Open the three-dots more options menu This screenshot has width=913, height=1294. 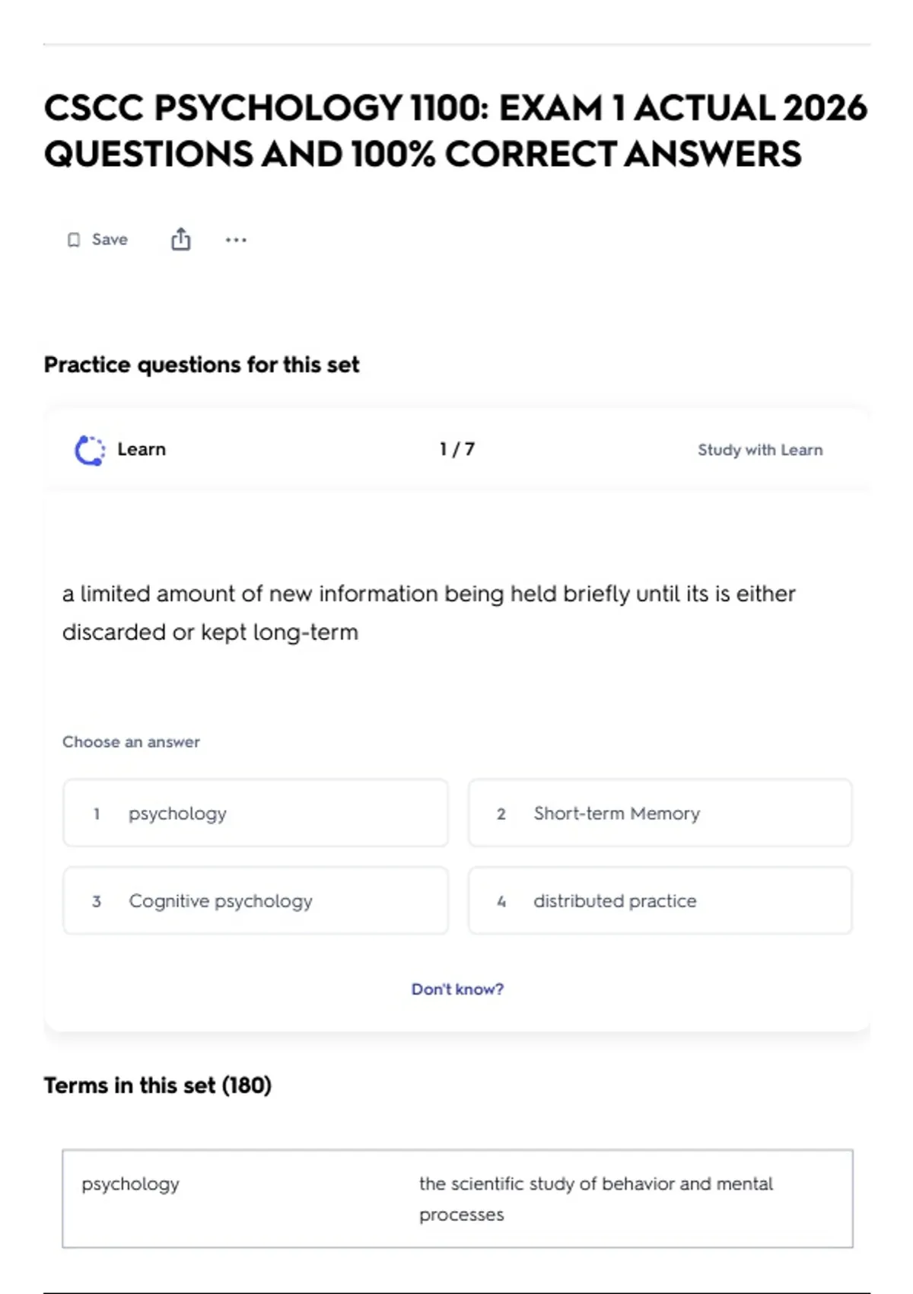(x=236, y=240)
